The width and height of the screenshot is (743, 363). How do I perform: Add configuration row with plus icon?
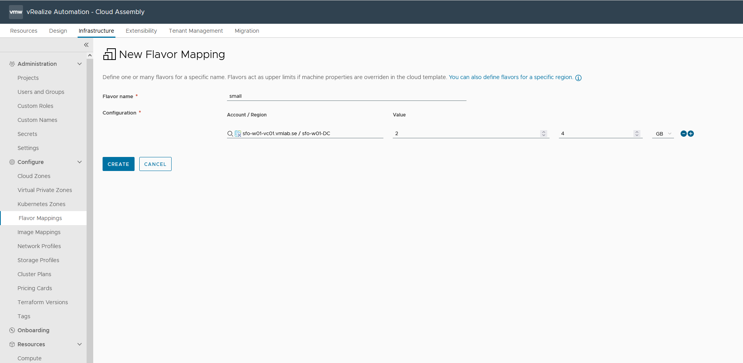[x=691, y=134]
